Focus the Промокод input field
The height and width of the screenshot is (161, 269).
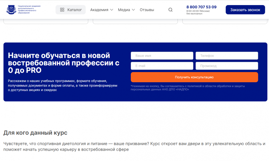click(227, 66)
